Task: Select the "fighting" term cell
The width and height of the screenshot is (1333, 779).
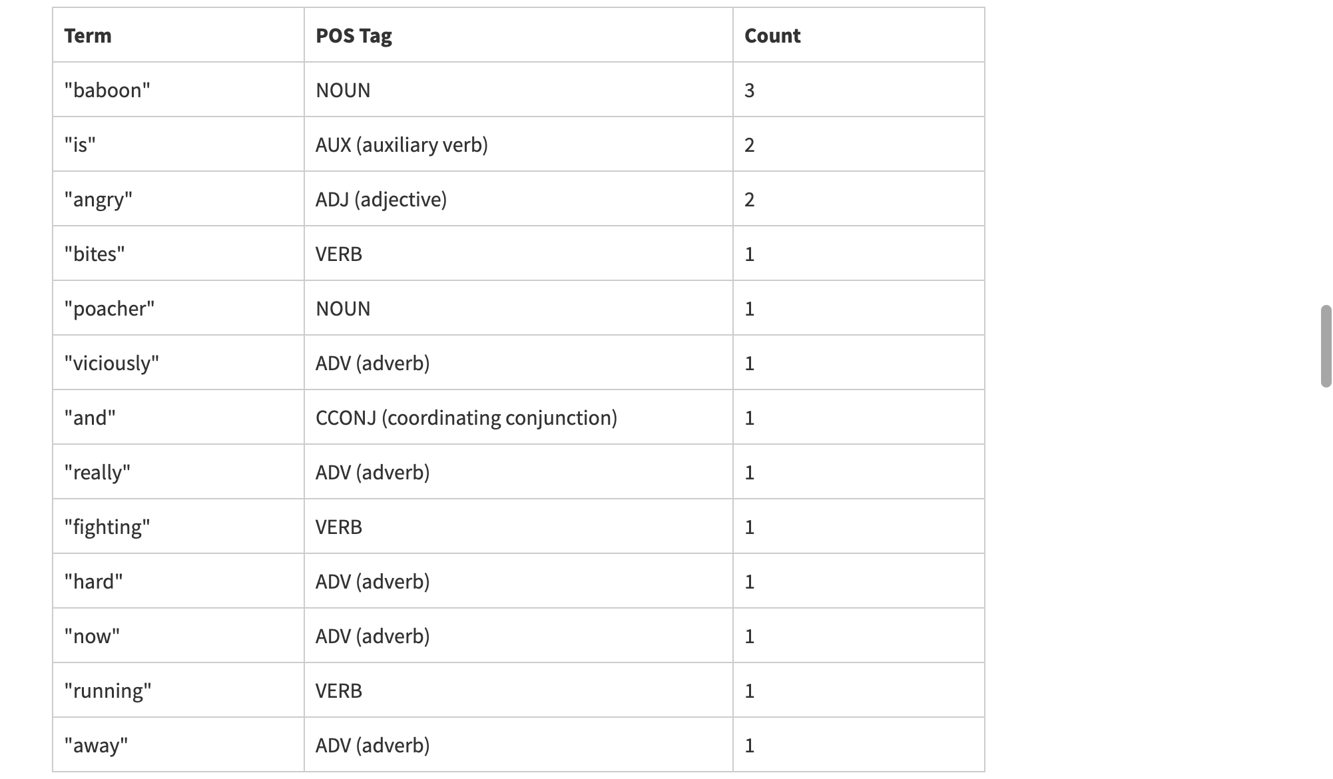Action: tap(107, 527)
